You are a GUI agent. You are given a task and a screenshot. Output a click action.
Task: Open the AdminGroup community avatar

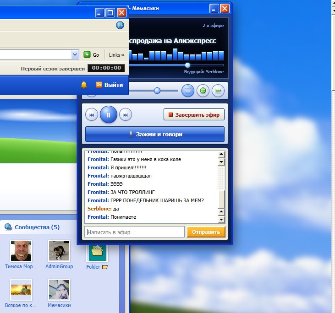[x=59, y=251]
